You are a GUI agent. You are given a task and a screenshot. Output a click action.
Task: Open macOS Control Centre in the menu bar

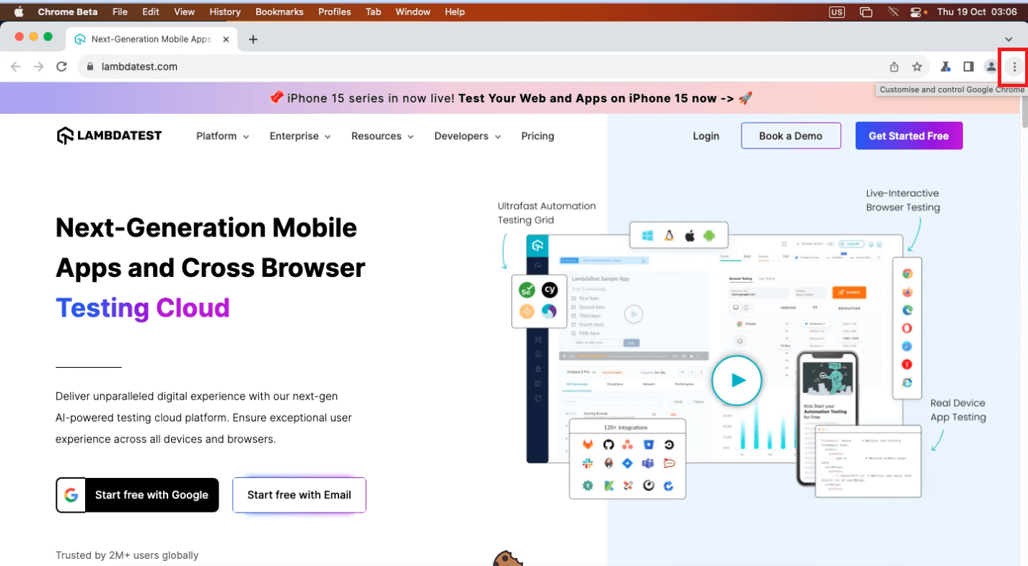(x=917, y=12)
